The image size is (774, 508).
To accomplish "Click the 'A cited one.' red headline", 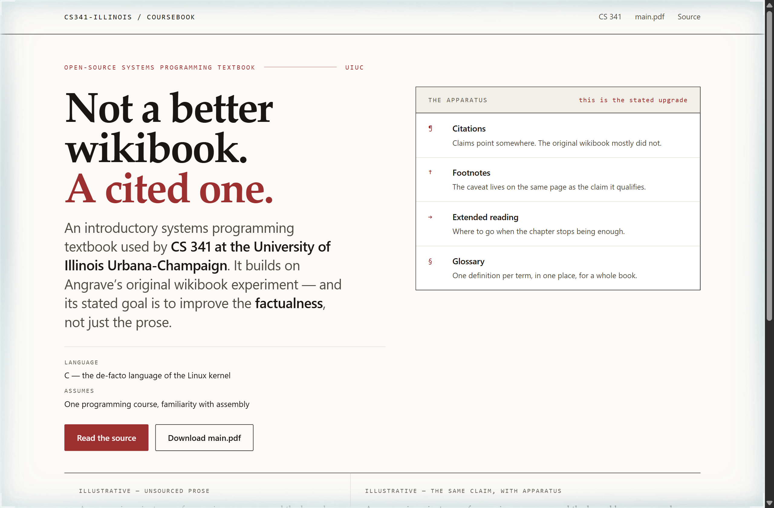I will point(168,188).
